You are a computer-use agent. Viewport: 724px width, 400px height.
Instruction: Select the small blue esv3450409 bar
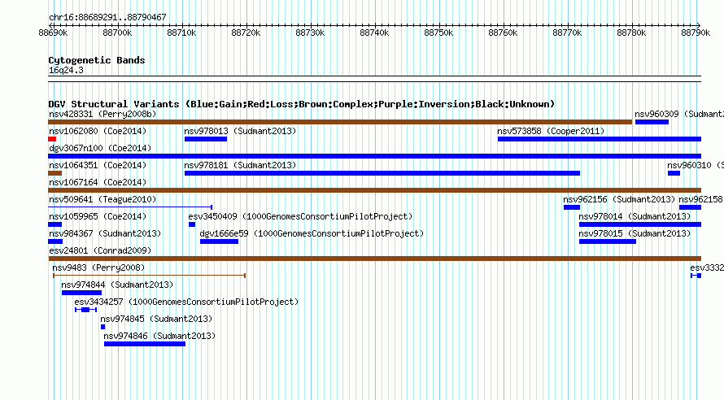click(192, 224)
